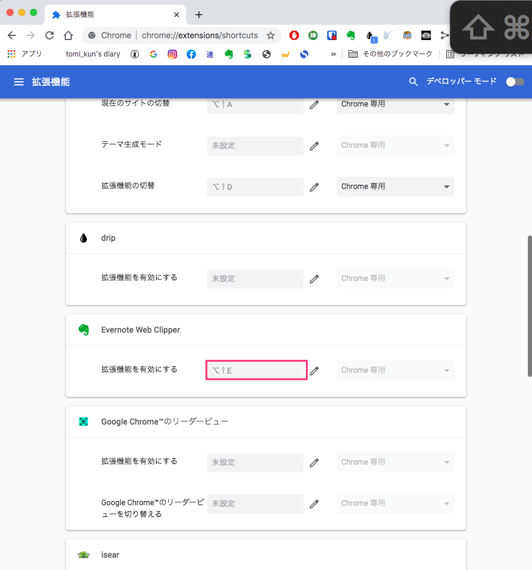The height and width of the screenshot is (570, 532).
Task: Open the Evernote elephant extension in the toolbar
Action: (351, 35)
